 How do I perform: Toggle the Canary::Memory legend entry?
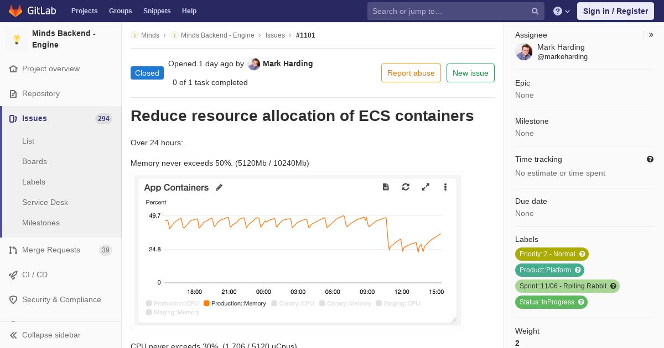pyautogui.click(x=345, y=303)
